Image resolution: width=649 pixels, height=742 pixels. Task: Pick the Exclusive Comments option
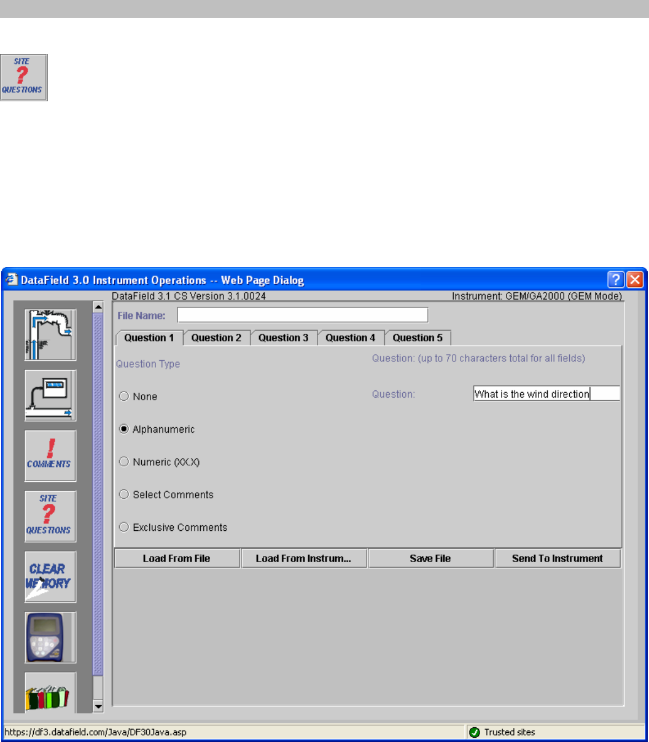(x=173, y=527)
